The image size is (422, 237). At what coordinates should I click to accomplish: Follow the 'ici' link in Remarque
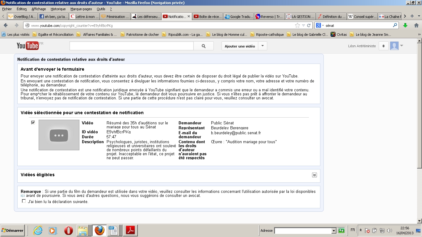point(23,196)
